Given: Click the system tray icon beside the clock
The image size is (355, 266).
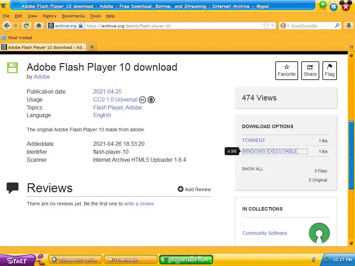Looking at the screenshot, I should point(327,259).
